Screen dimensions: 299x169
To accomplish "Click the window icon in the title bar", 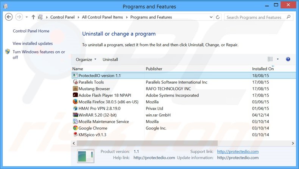I will click(x=6, y=6).
